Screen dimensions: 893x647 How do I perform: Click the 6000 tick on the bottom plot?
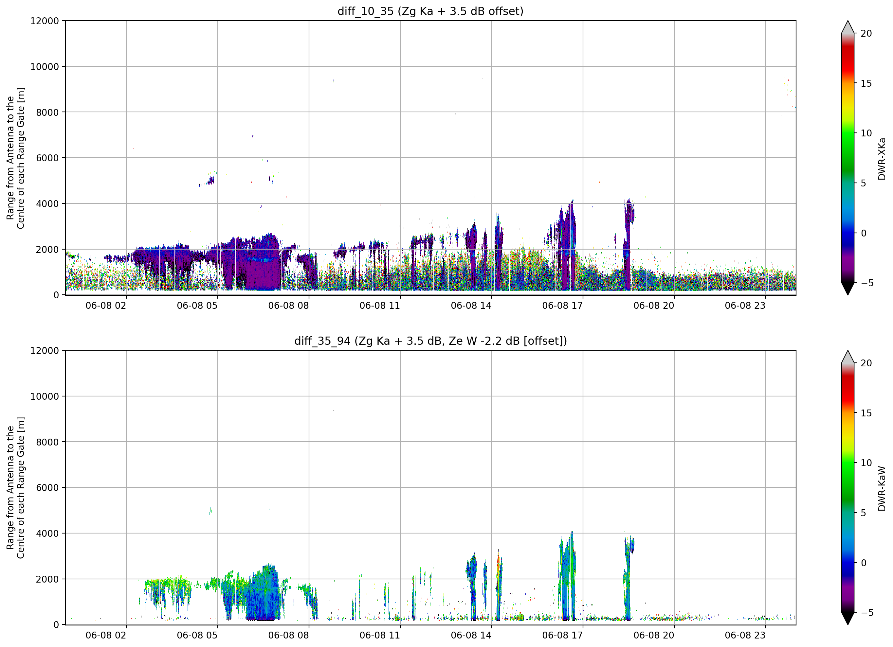(47, 488)
